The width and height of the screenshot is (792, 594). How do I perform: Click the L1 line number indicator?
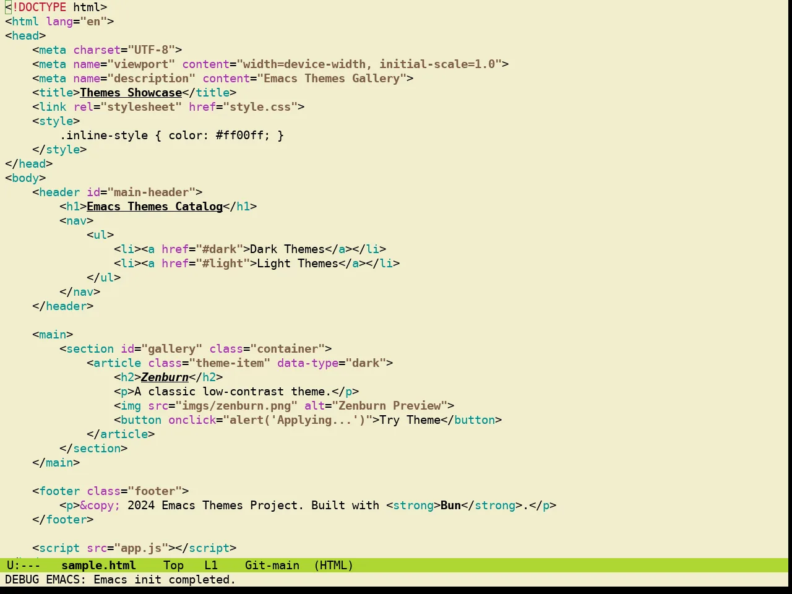point(211,566)
